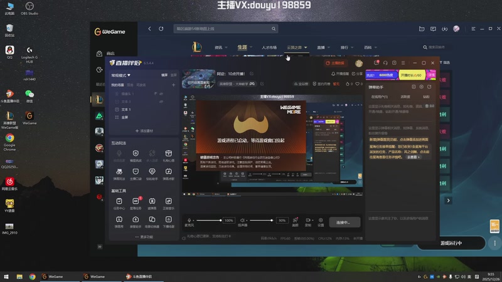Switch to 钻粉 tab in 弹幕助手

click(x=426, y=97)
